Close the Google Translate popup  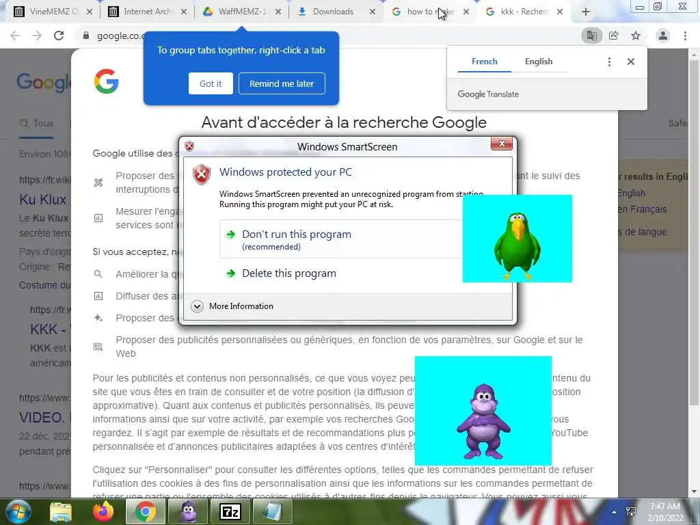point(631,62)
